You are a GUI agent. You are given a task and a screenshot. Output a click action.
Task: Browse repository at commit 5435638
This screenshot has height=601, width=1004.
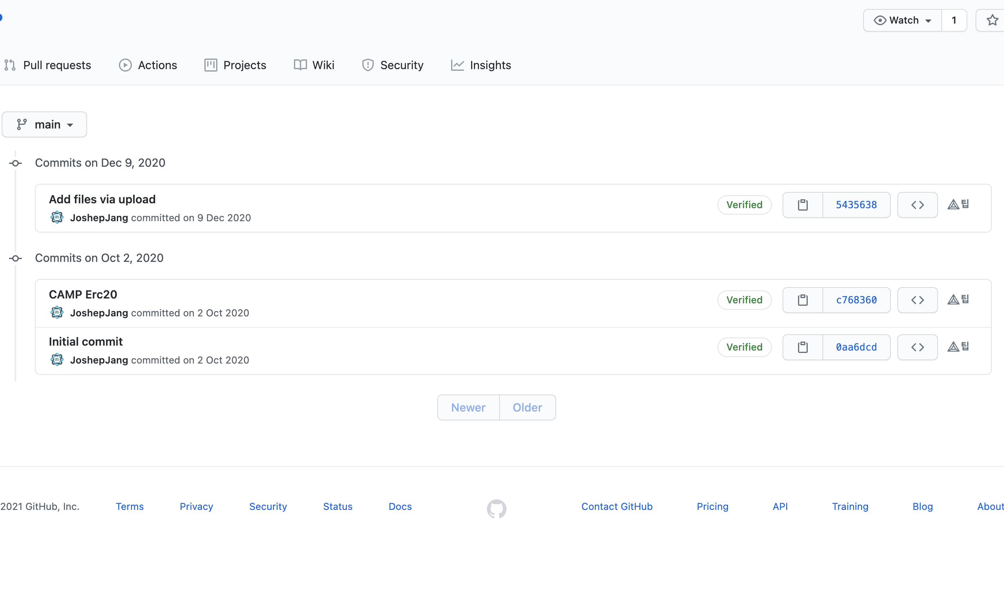pyautogui.click(x=917, y=205)
